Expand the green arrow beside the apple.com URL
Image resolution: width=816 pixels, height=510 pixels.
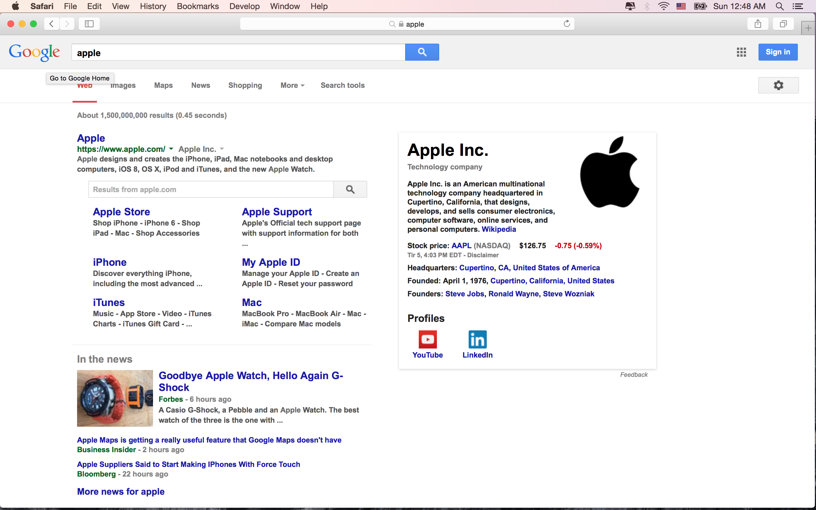(x=171, y=149)
